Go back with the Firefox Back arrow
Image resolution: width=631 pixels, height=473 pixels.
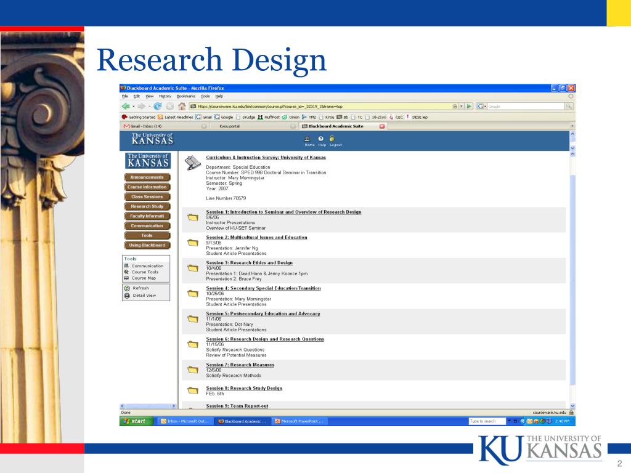pos(126,106)
